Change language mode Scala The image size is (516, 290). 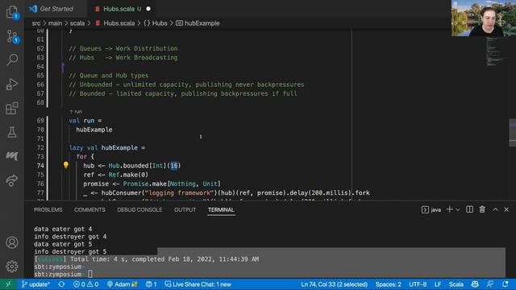coord(456,284)
